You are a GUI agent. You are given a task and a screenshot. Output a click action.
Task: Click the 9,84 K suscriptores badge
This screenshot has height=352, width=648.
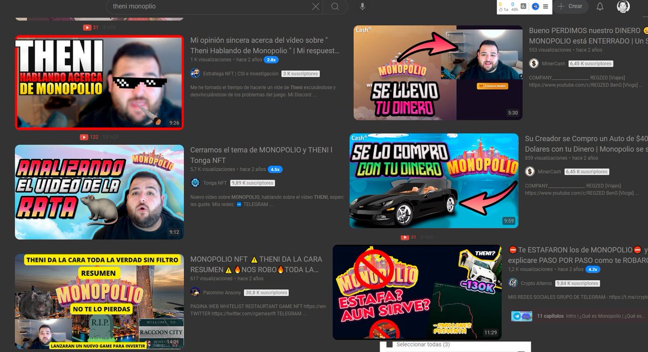click(577, 283)
